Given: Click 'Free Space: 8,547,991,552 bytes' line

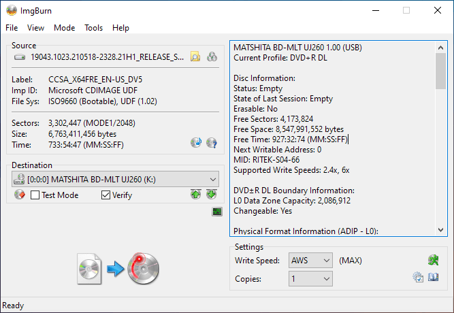Looking at the screenshot, I should point(289,129).
